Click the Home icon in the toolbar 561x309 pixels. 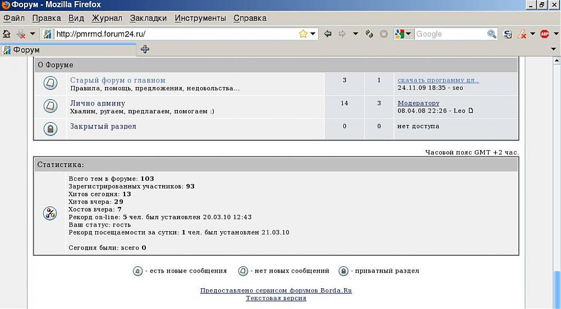coord(7,34)
